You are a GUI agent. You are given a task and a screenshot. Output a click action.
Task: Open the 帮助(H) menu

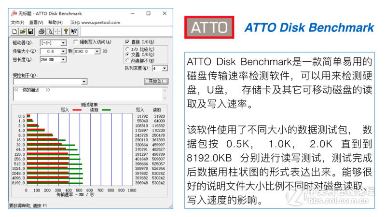(x=55, y=22)
